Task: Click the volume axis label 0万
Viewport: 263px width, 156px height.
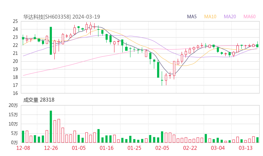Action: 15,143
